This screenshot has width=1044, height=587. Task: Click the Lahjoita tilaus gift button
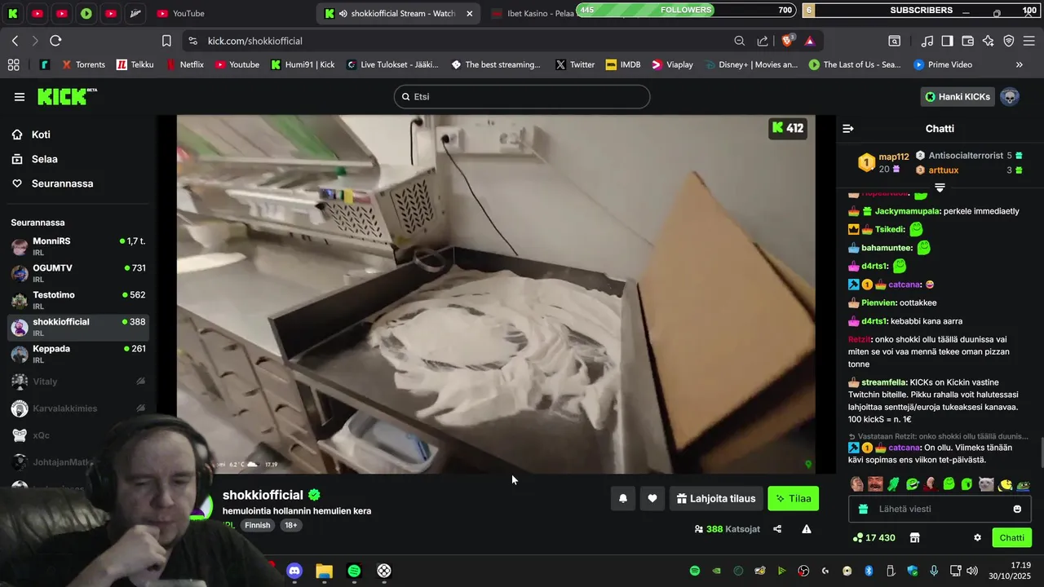(716, 498)
